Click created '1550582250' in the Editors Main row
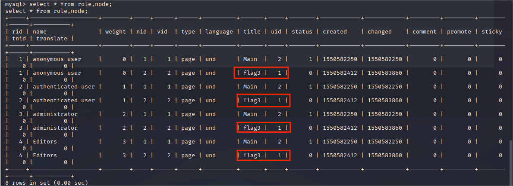Viewport: 513px width, 186px height. (x=340, y=142)
